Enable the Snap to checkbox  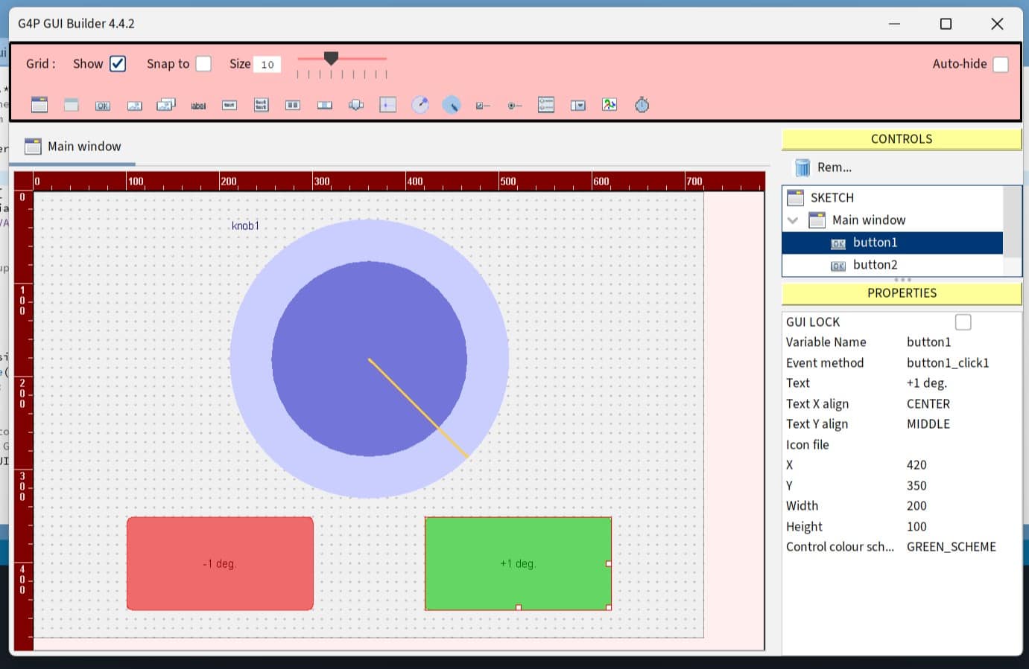(203, 64)
